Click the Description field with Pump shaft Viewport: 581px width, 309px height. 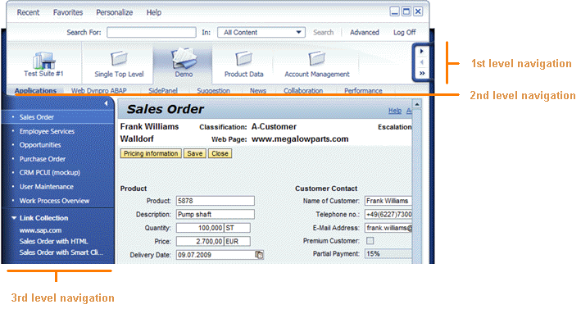(216, 214)
